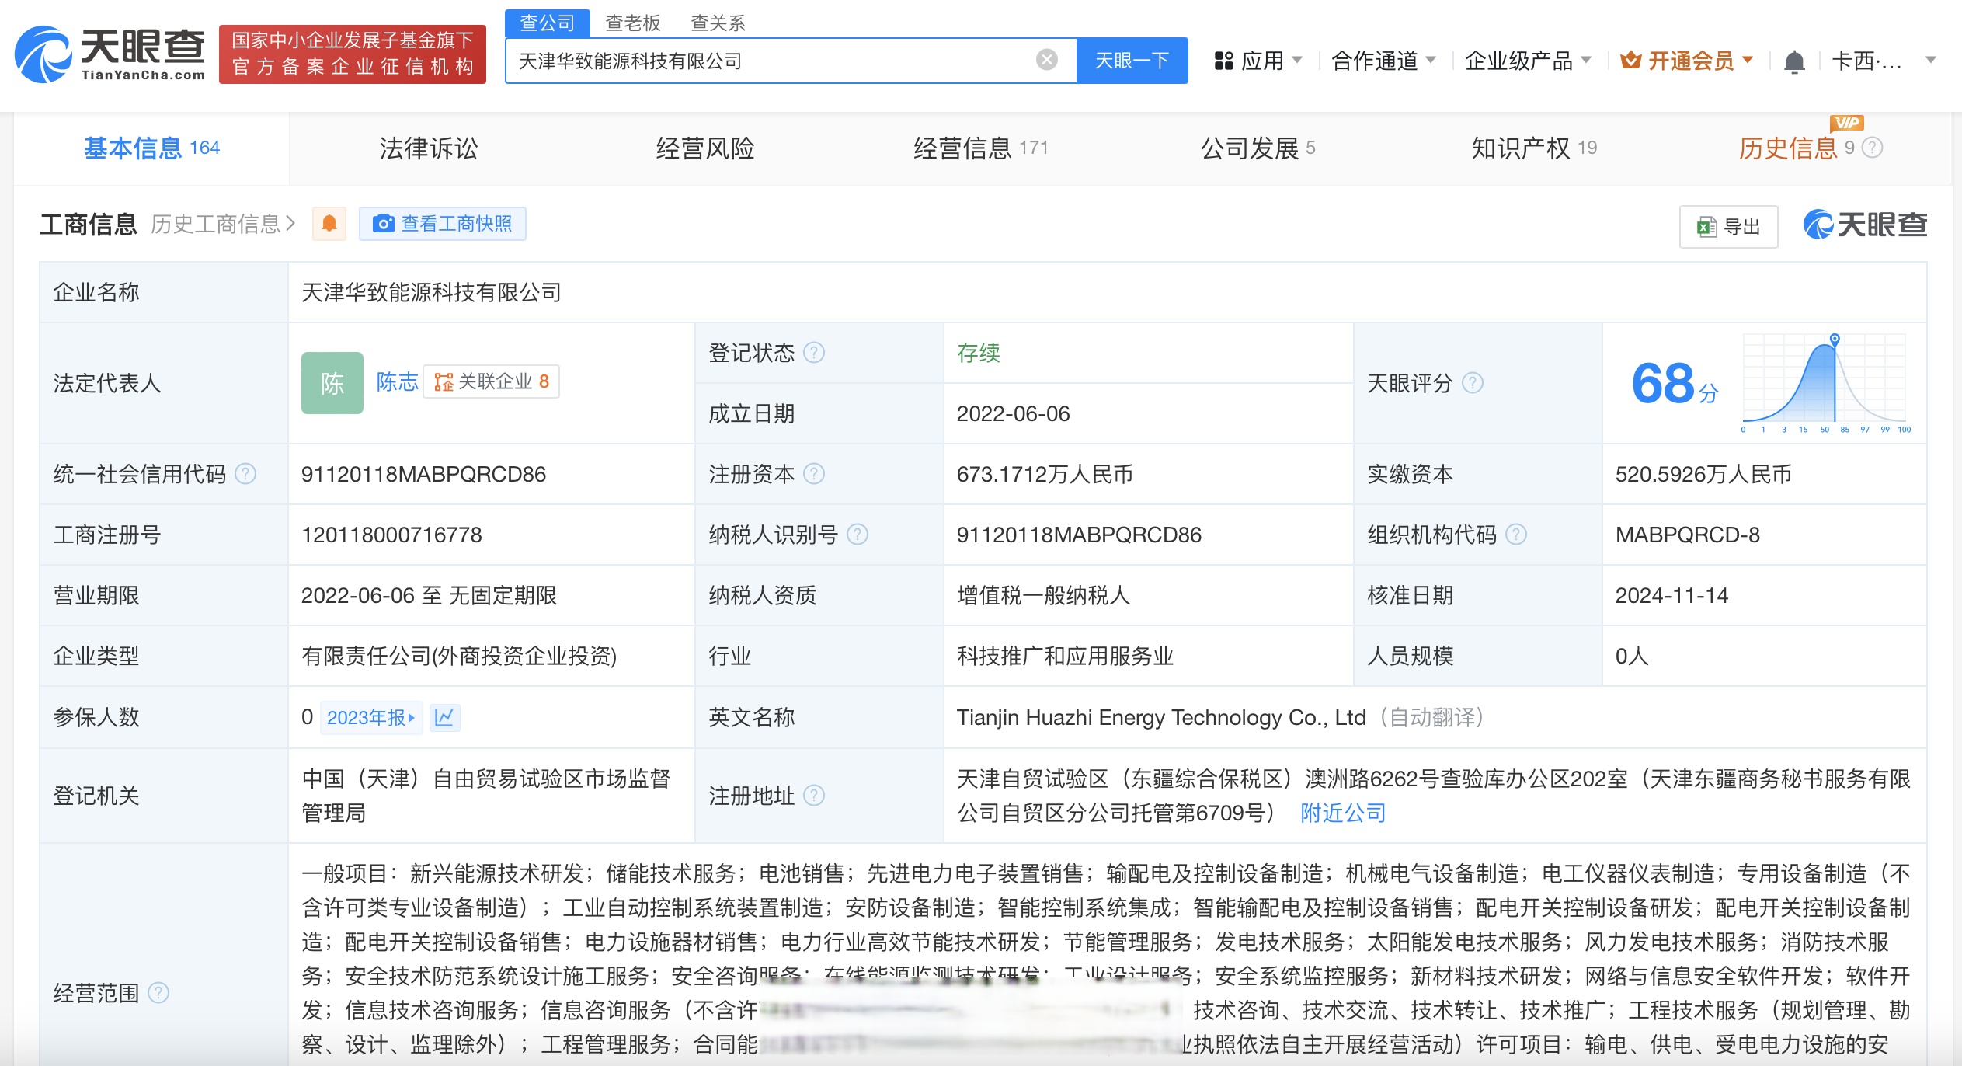The image size is (1962, 1066).
Task: Open the 附近公司 link
Action: (x=1342, y=813)
